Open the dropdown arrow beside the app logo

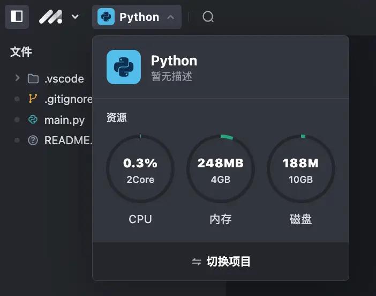(75, 17)
